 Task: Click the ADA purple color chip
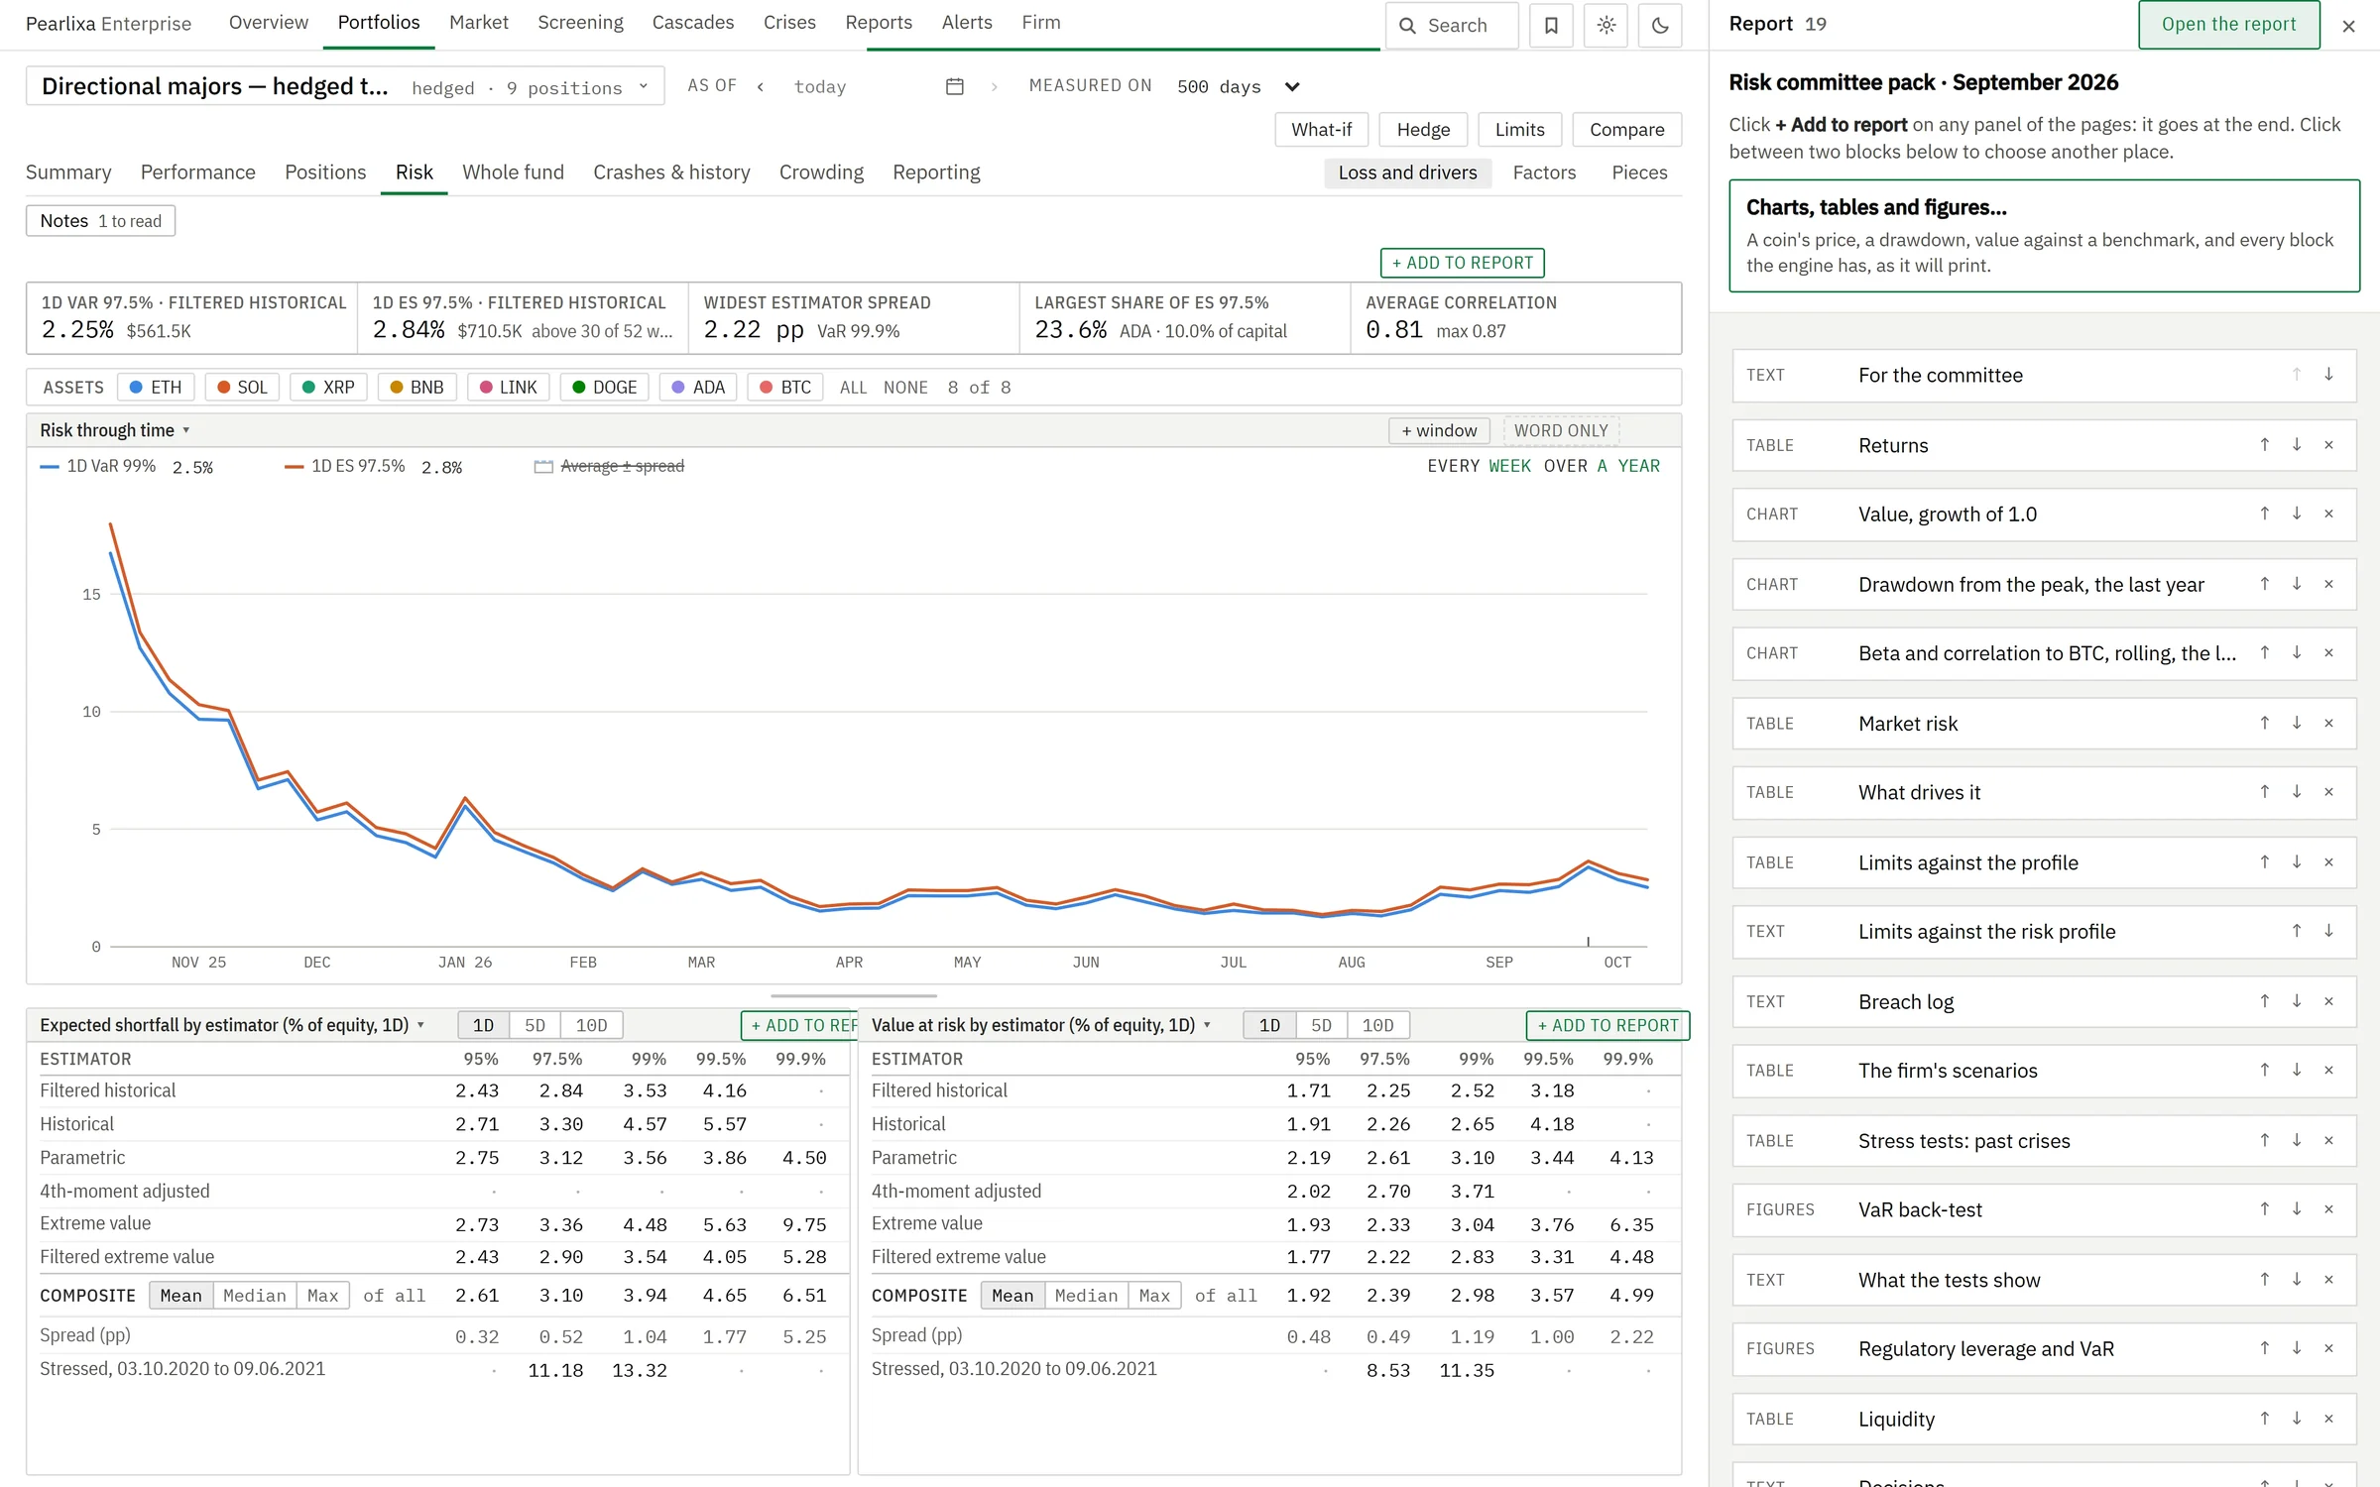698,387
